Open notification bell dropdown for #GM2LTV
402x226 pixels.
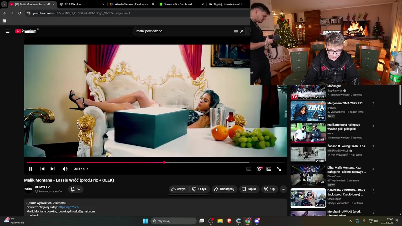click(x=75, y=189)
